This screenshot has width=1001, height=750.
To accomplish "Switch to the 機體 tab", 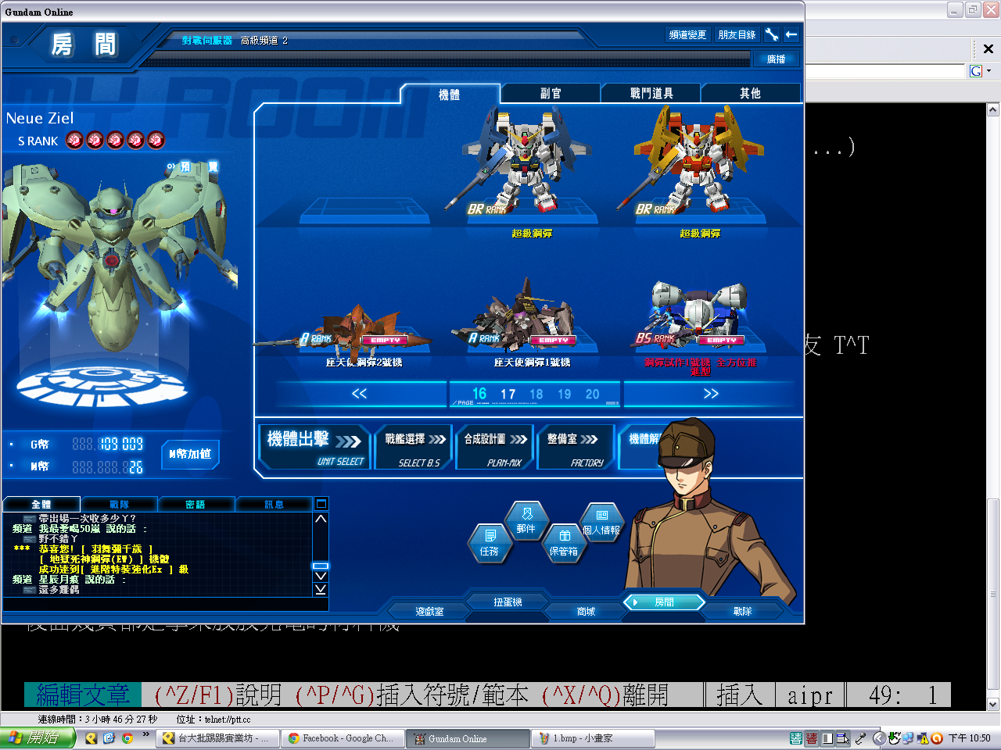I will pos(449,94).
